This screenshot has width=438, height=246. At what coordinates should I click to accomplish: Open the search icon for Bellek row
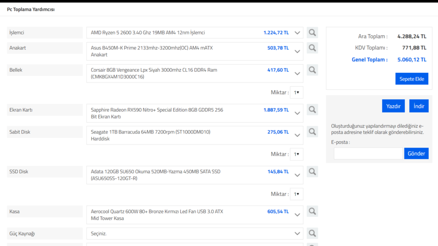(312, 70)
